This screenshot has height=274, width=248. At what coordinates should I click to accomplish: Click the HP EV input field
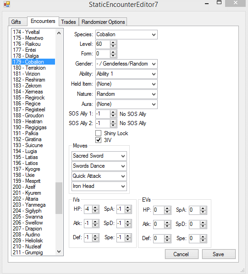pos(159,210)
